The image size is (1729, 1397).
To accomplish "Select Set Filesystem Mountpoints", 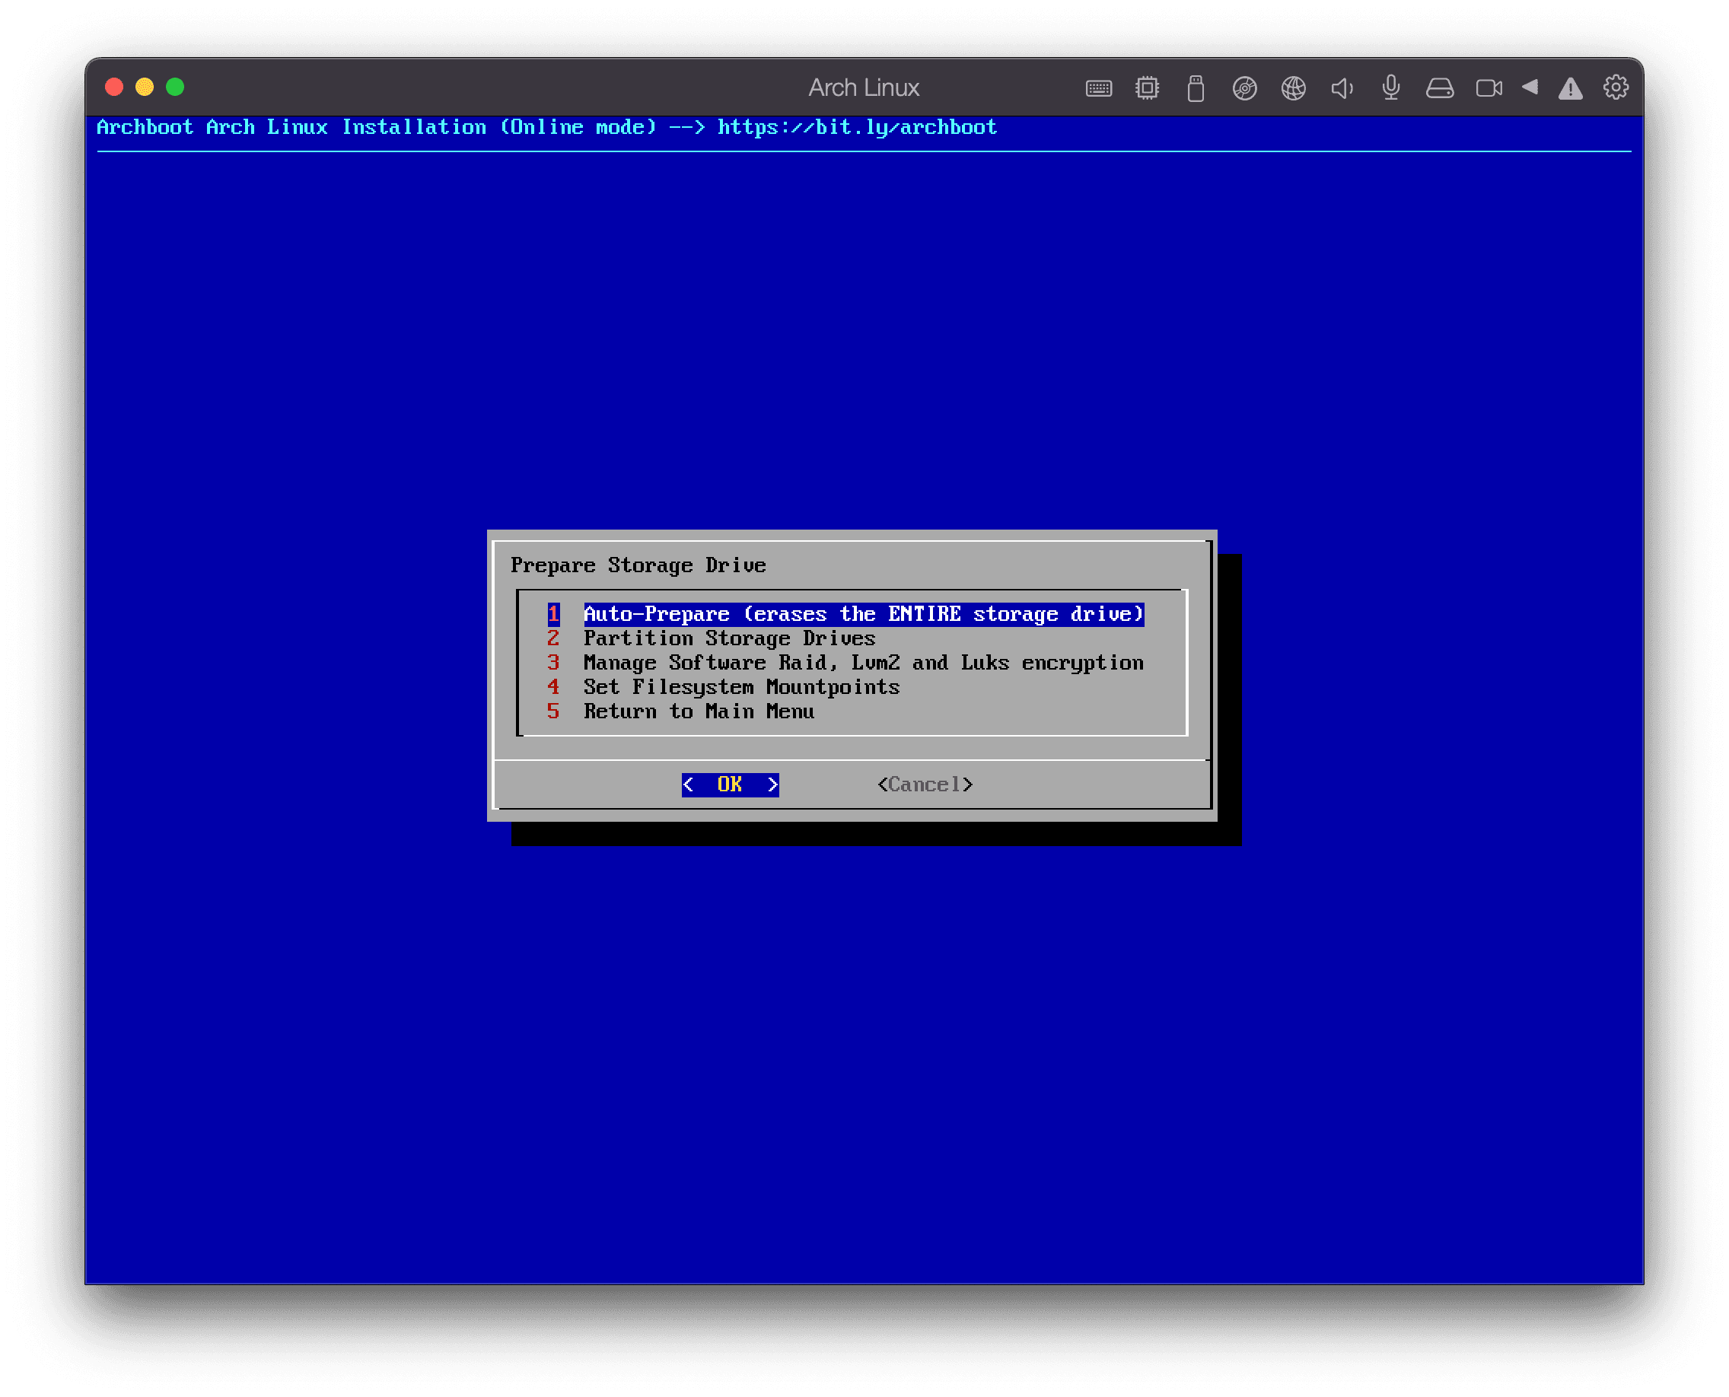I will (x=723, y=686).
